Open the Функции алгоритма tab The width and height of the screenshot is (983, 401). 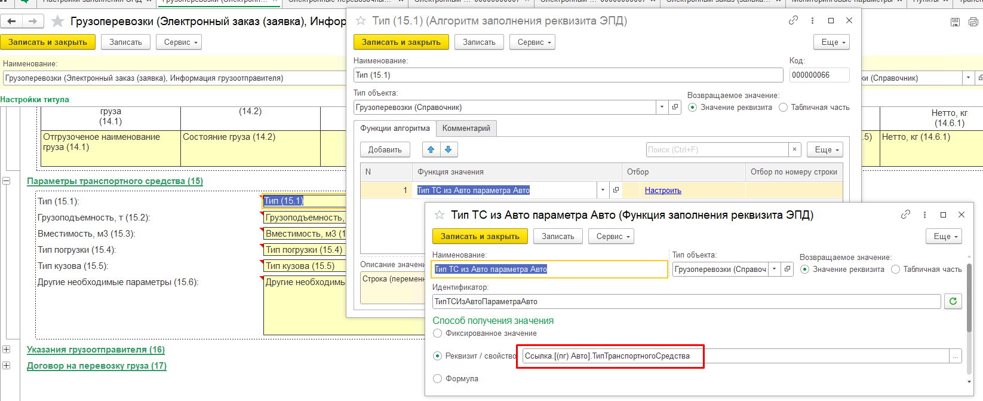395,128
